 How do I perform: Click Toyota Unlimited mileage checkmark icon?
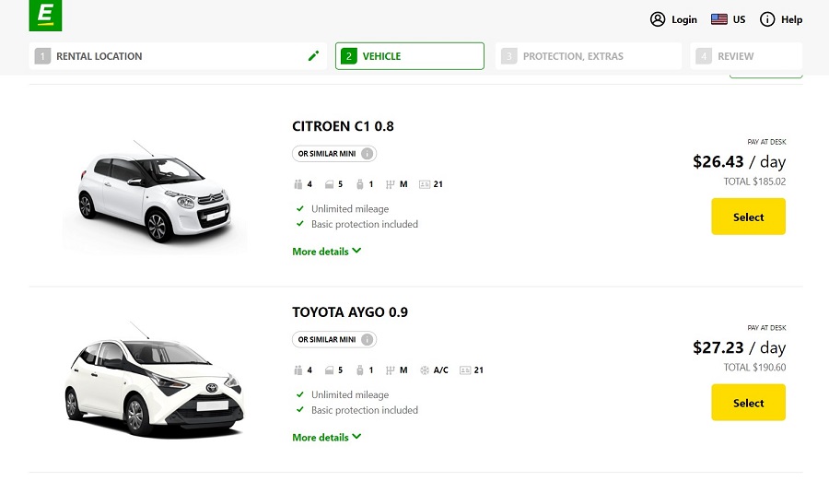pos(300,394)
